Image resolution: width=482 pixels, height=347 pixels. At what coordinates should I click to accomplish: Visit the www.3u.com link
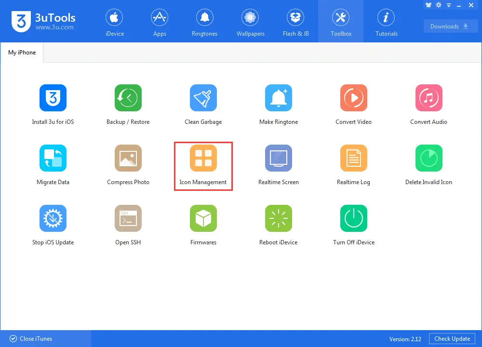pos(54,27)
